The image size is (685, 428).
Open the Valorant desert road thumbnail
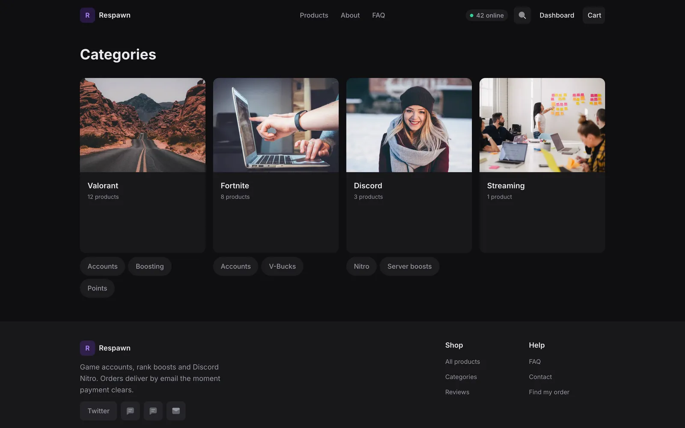[x=143, y=125]
